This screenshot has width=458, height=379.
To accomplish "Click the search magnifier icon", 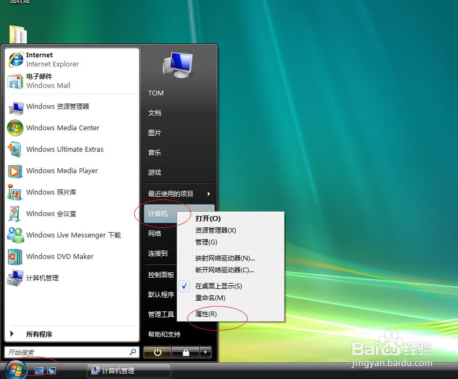I will (133, 352).
